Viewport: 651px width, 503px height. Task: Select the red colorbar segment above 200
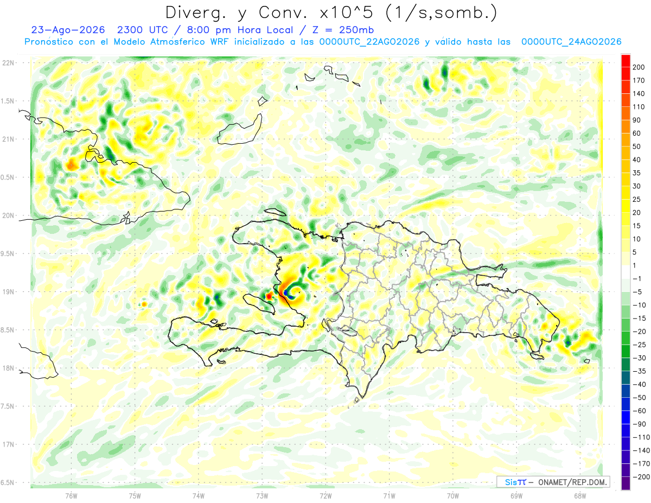tap(626, 61)
